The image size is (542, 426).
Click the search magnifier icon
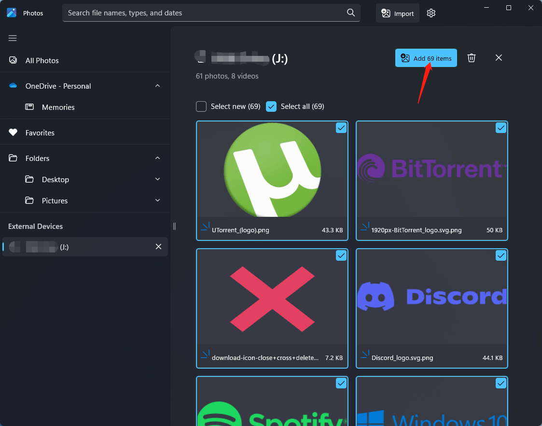[x=351, y=13]
